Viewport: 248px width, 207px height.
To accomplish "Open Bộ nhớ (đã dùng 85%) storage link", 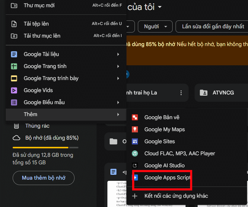I will coord(46,138).
